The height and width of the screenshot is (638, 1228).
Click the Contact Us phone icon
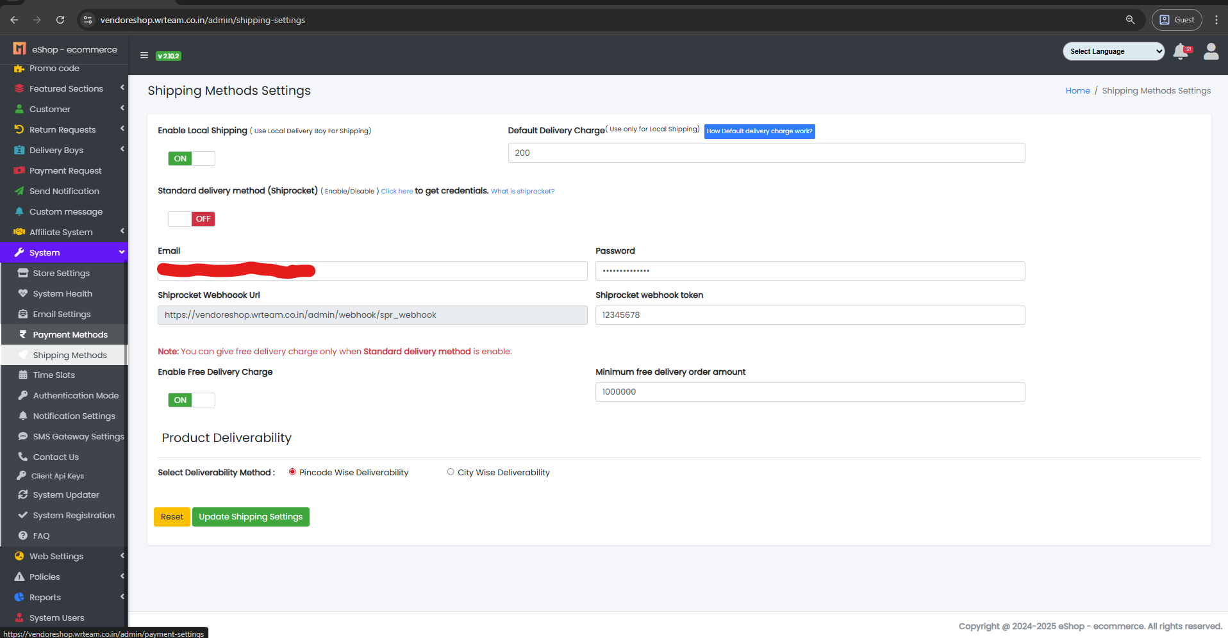click(23, 457)
